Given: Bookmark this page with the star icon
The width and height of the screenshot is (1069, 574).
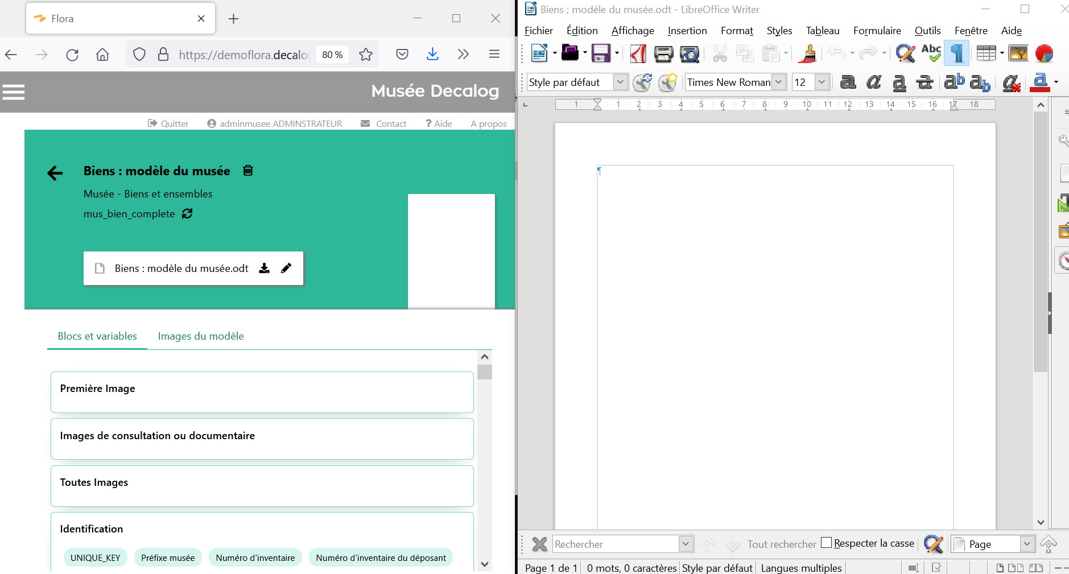Looking at the screenshot, I should [366, 55].
